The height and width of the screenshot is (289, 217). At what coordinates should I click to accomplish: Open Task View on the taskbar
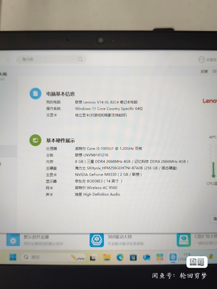pos(93,257)
